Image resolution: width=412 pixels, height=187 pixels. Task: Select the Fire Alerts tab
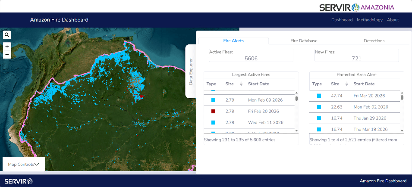[233, 41]
